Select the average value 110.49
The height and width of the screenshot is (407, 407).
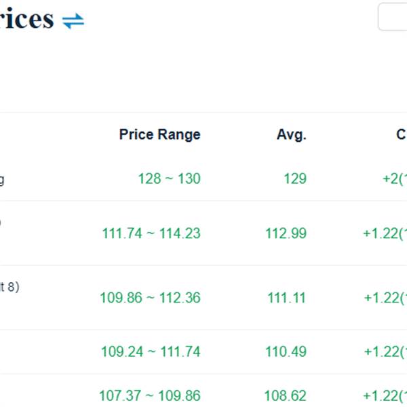pyautogui.click(x=286, y=351)
